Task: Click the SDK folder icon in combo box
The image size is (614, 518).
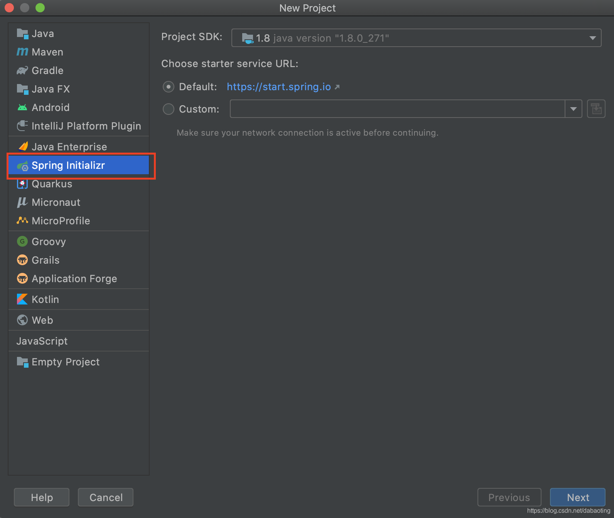Action: tap(247, 38)
